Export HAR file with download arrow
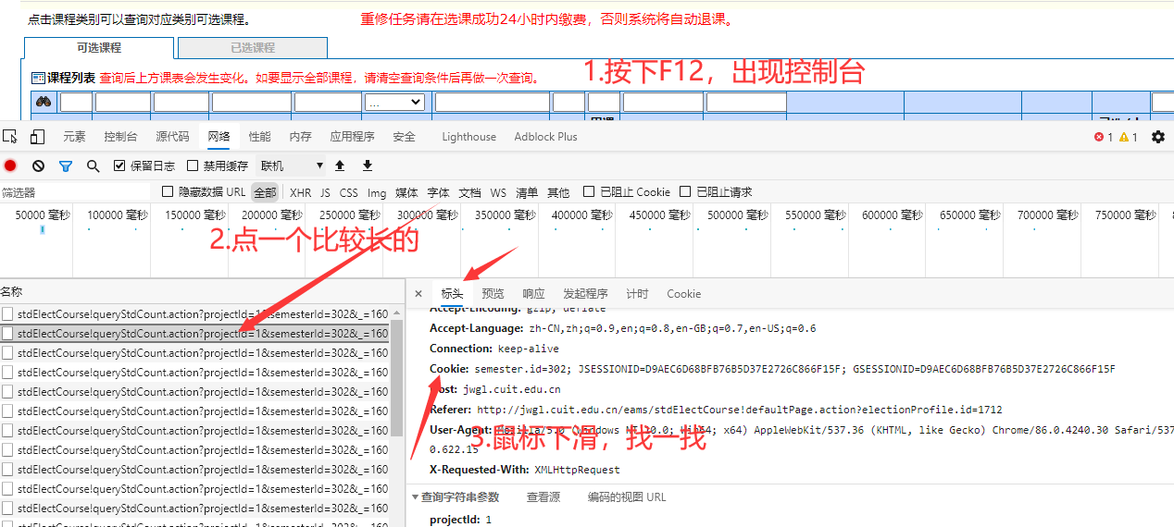 click(x=368, y=165)
